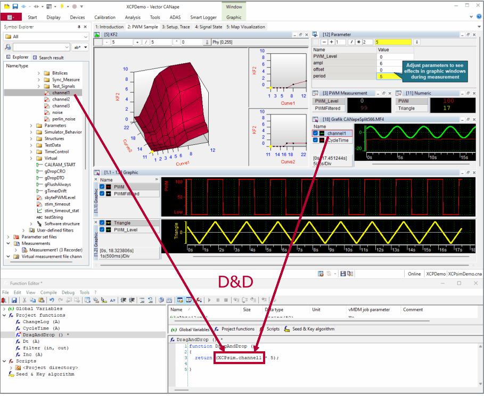
Task: Start measurement via the lightning icon
Action: (62, 7)
